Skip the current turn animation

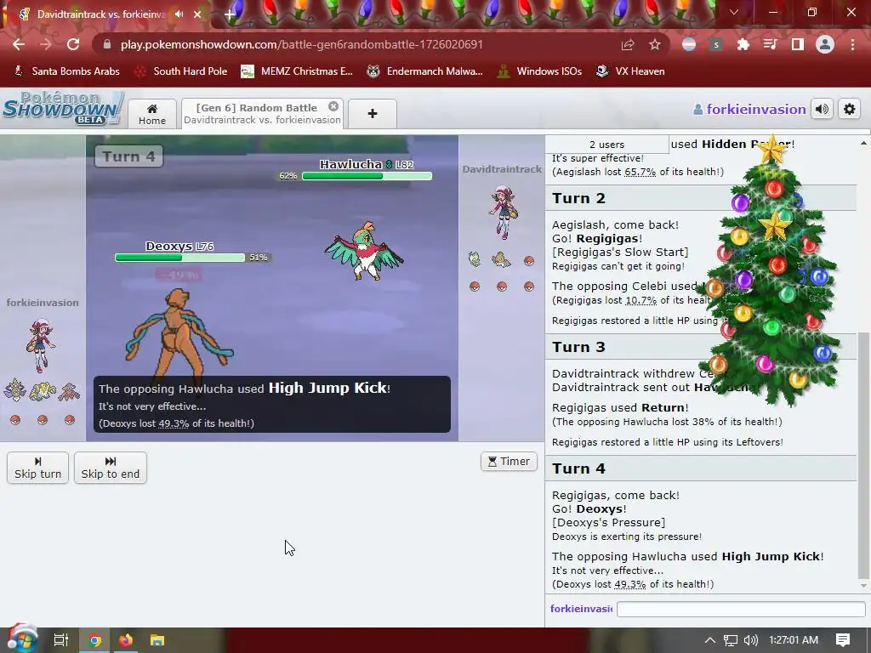(37, 468)
